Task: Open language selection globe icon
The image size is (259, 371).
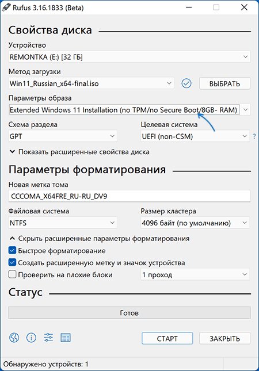Action: pyautogui.click(x=14, y=338)
